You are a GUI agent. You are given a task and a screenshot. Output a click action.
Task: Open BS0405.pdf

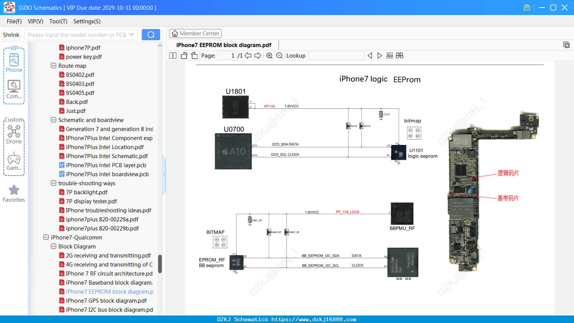coord(80,93)
